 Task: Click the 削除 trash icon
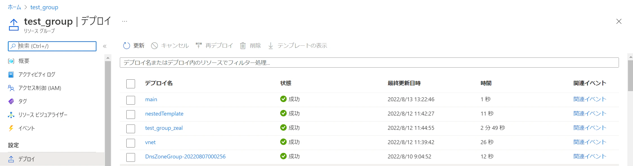pyautogui.click(x=243, y=46)
